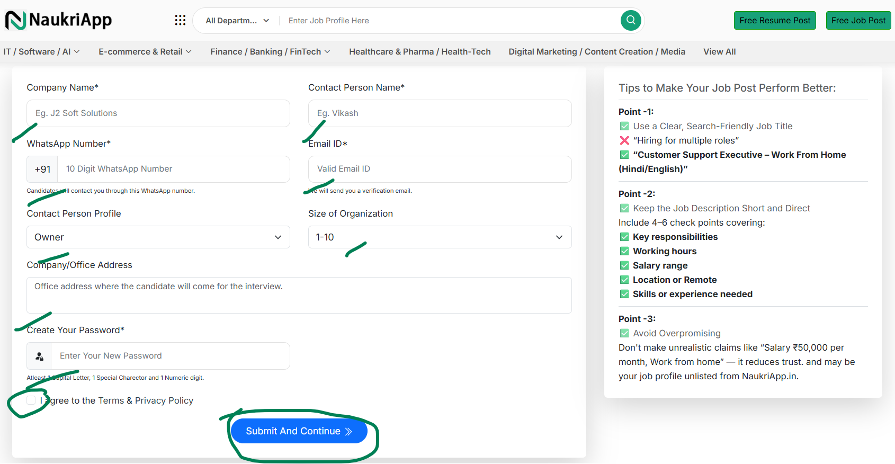Click the green search magnifier icon
The image size is (895, 464).
(630, 20)
